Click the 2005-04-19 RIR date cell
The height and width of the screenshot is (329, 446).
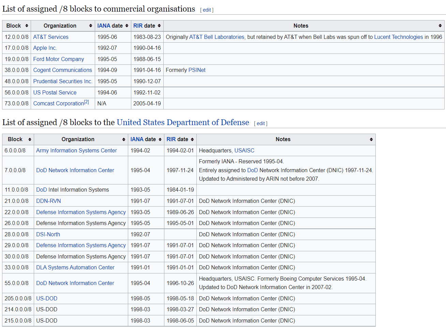[147, 104]
